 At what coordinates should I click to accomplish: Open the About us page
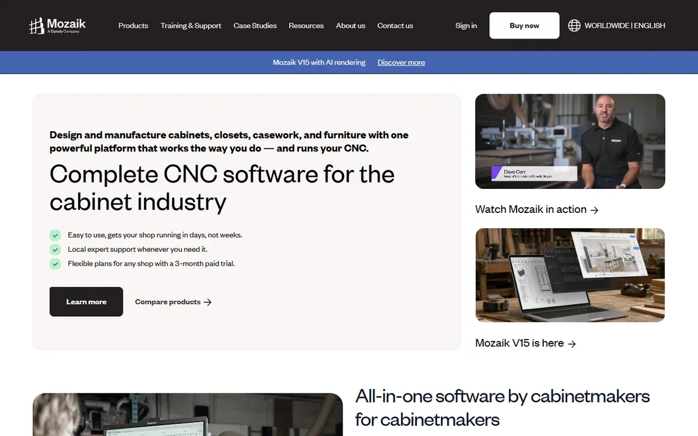[350, 26]
